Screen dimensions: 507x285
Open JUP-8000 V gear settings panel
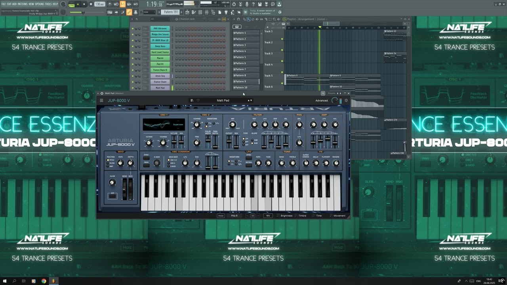point(346,101)
